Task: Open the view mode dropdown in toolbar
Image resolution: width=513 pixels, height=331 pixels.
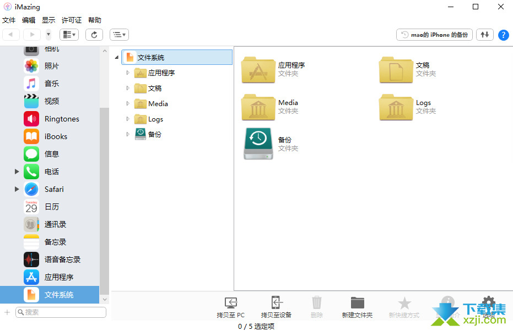Action: tap(69, 35)
